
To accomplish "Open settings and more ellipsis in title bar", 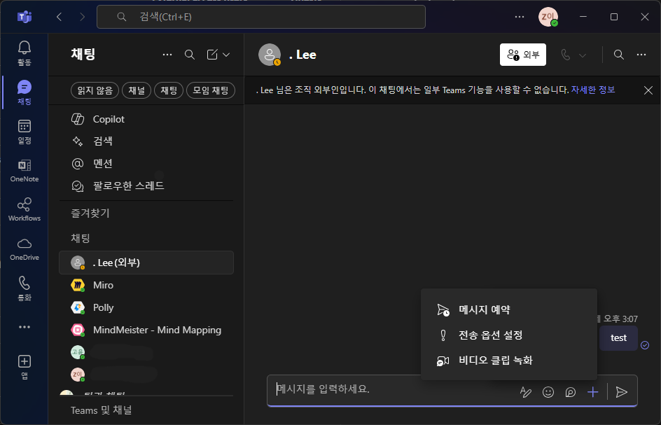I will coord(520,17).
